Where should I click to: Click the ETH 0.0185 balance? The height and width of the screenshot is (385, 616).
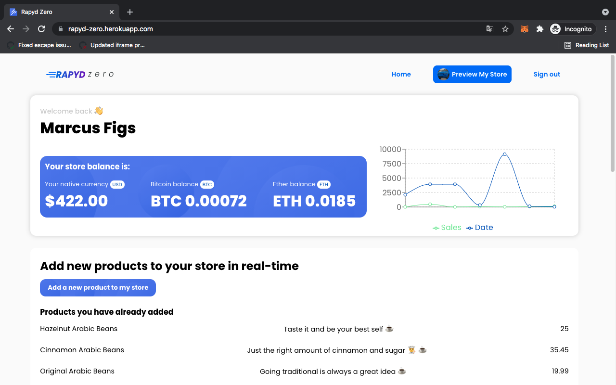pyautogui.click(x=314, y=201)
